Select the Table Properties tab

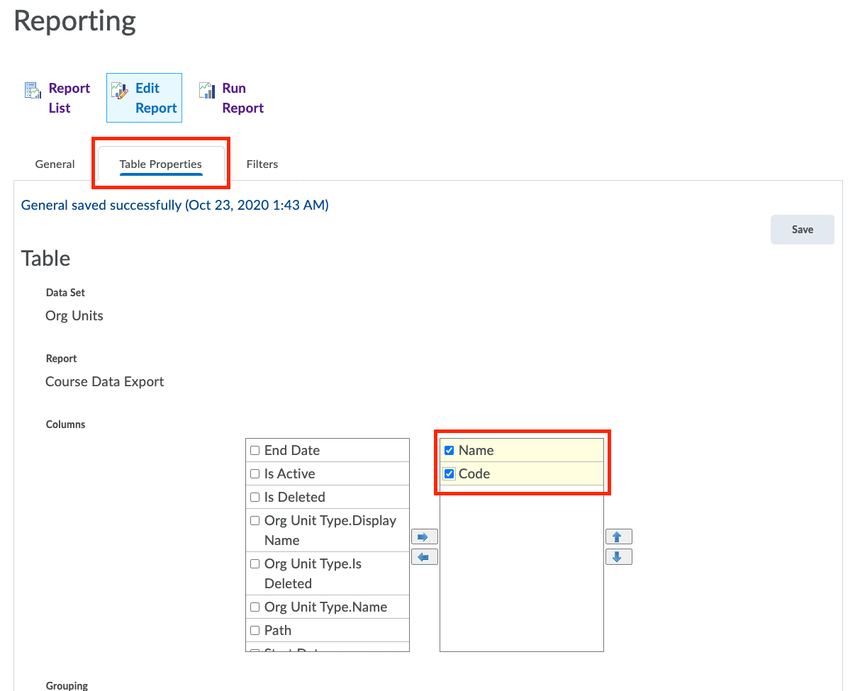tap(160, 164)
